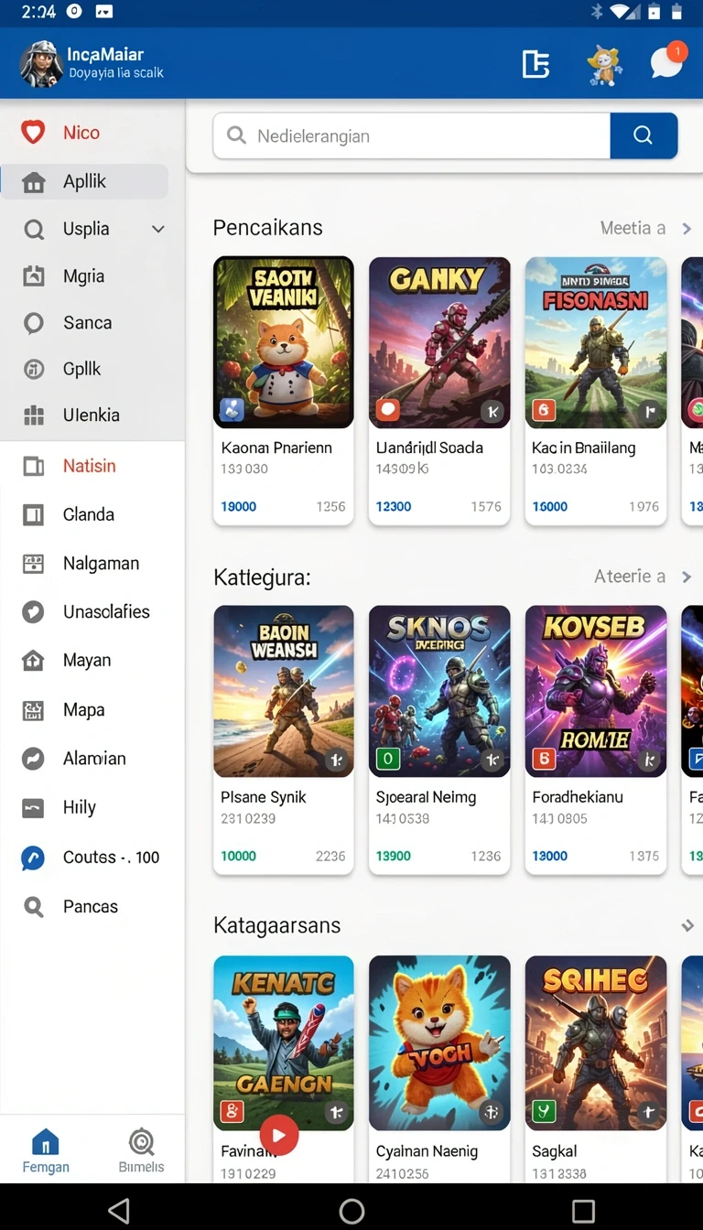
Task: Click the red badge on KOVSEB cover
Action: [545, 759]
